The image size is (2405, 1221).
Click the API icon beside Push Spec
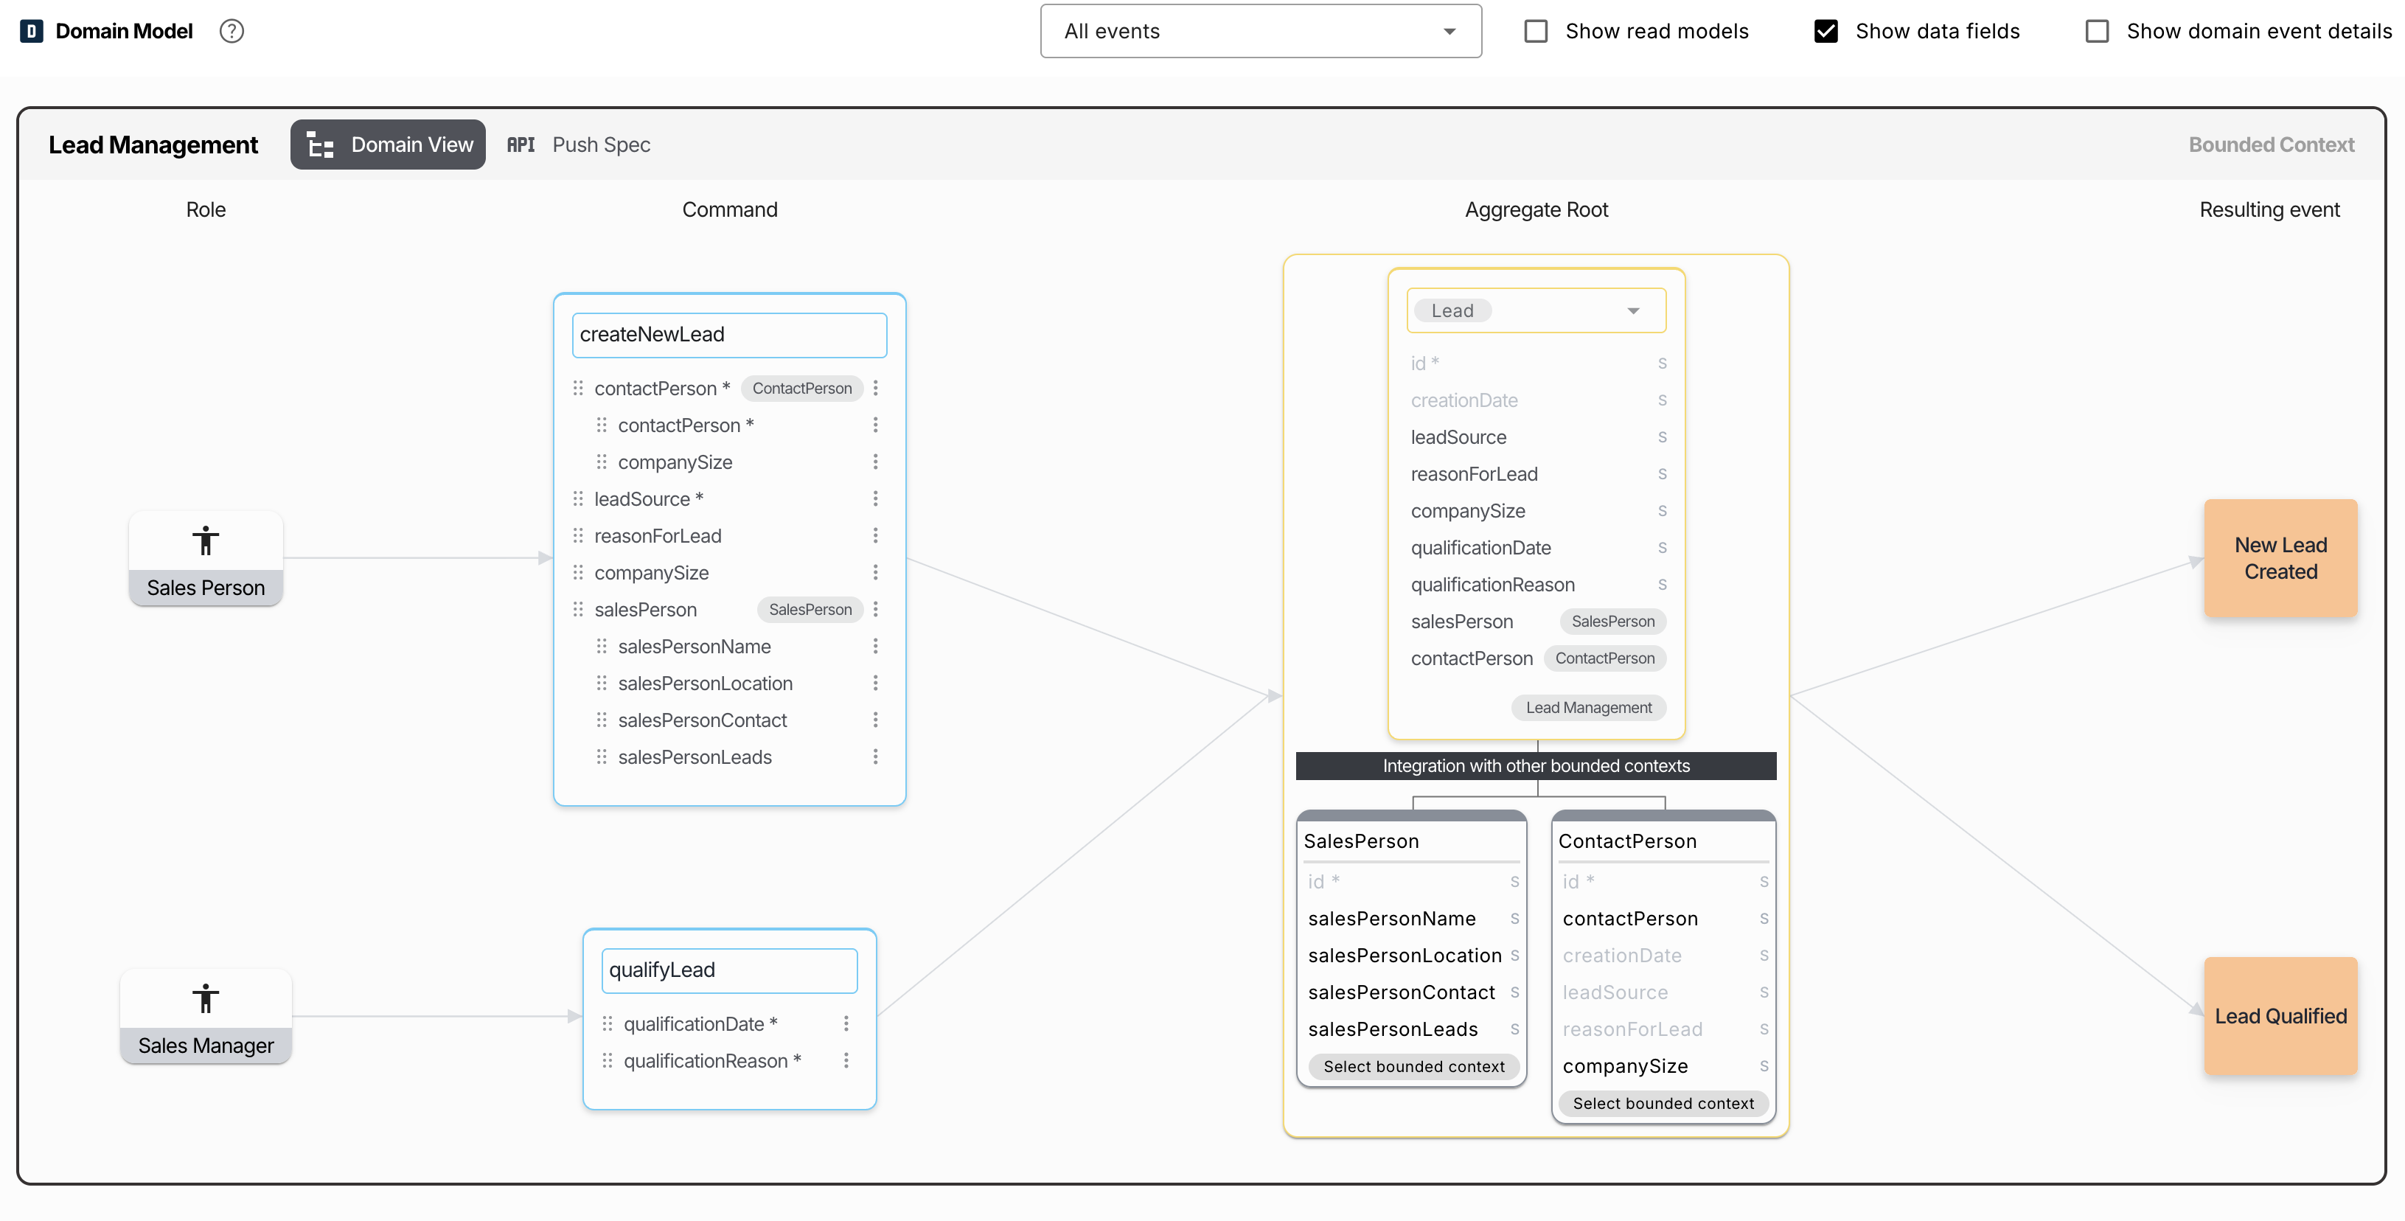tap(521, 145)
